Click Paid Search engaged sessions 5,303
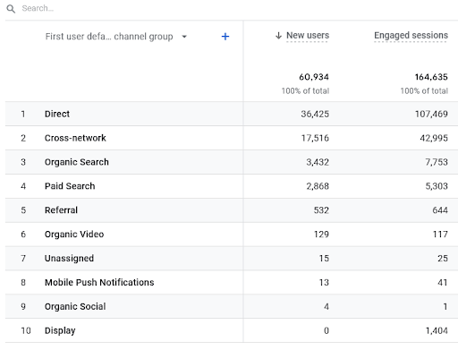This screenshot has height=350, width=458. [x=437, y=186]
